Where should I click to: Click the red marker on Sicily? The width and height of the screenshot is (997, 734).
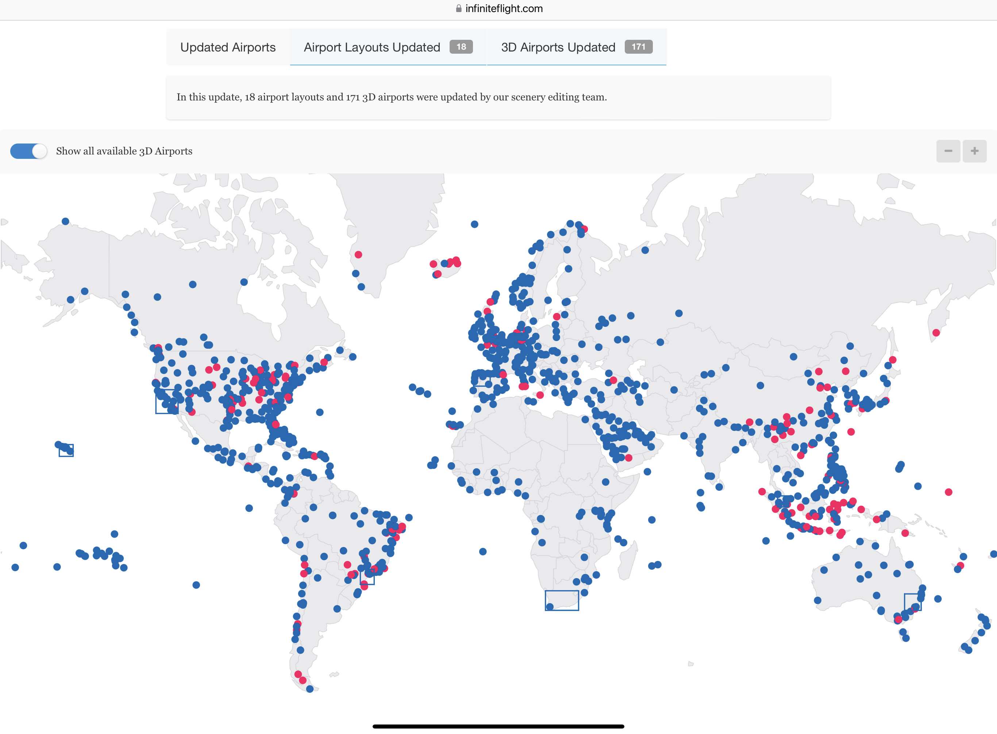point(540,395)
